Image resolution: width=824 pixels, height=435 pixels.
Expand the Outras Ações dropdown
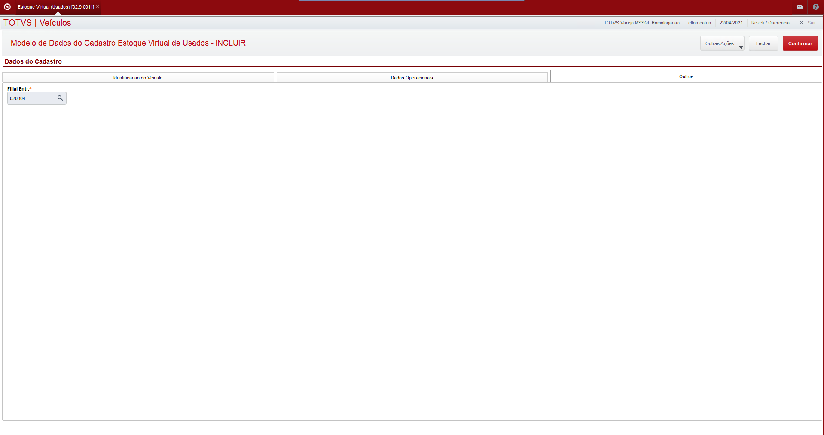point(722,43)
